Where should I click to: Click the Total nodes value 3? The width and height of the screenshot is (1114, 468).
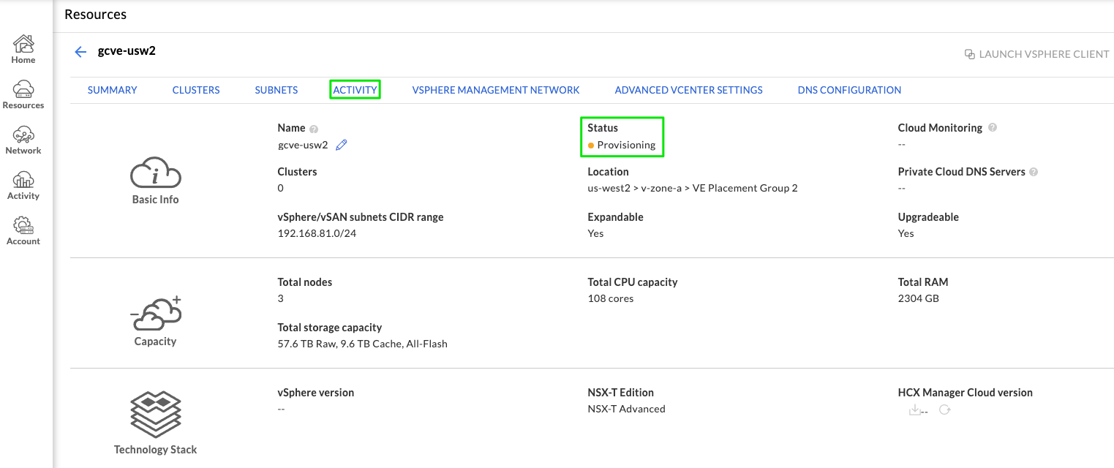coord(281,298)
